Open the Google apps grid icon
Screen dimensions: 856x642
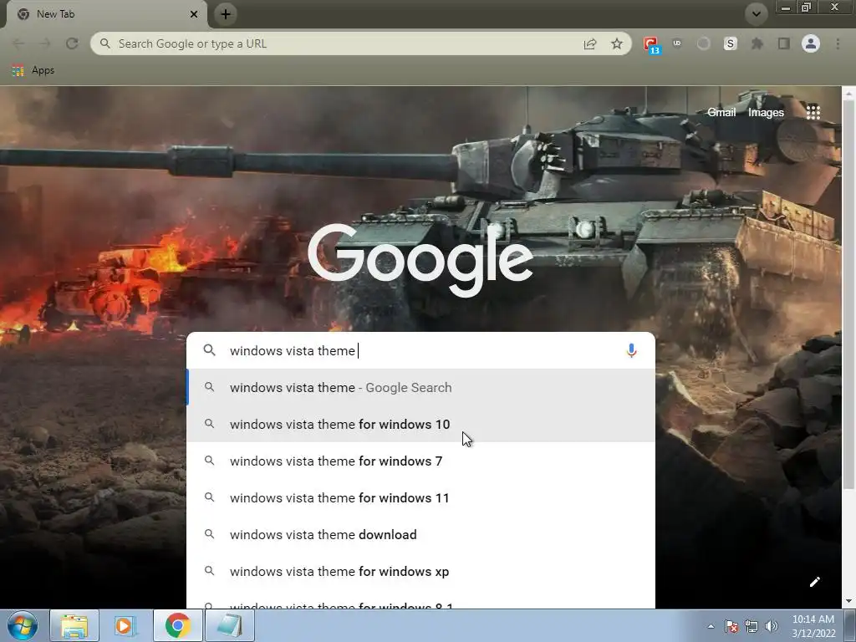813,112
